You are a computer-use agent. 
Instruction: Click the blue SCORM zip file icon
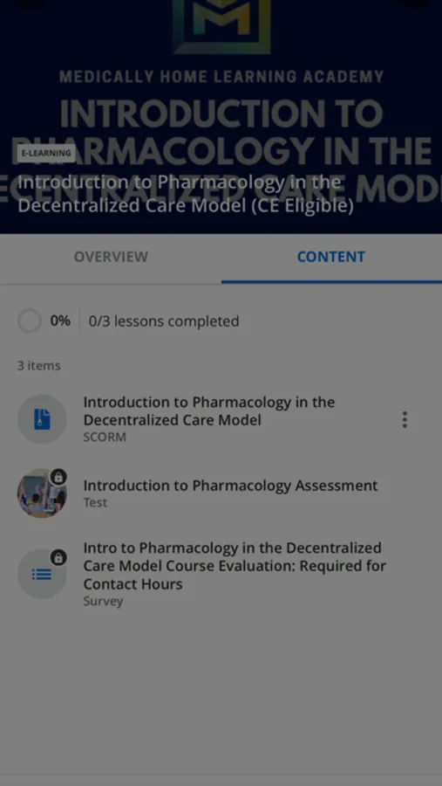[x=42, y=419]
